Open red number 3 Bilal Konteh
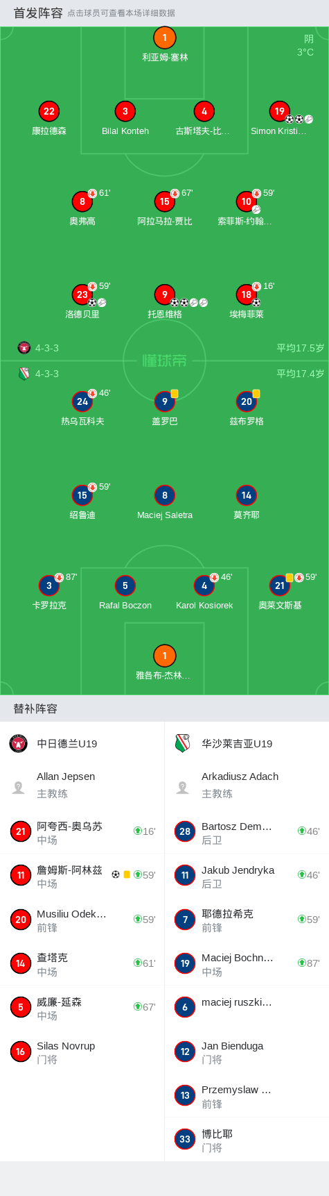This screenshot has height=1196, width=329. click(125, 118)
